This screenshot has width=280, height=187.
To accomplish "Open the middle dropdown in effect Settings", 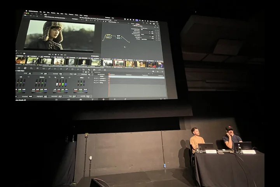I will 147,34.
